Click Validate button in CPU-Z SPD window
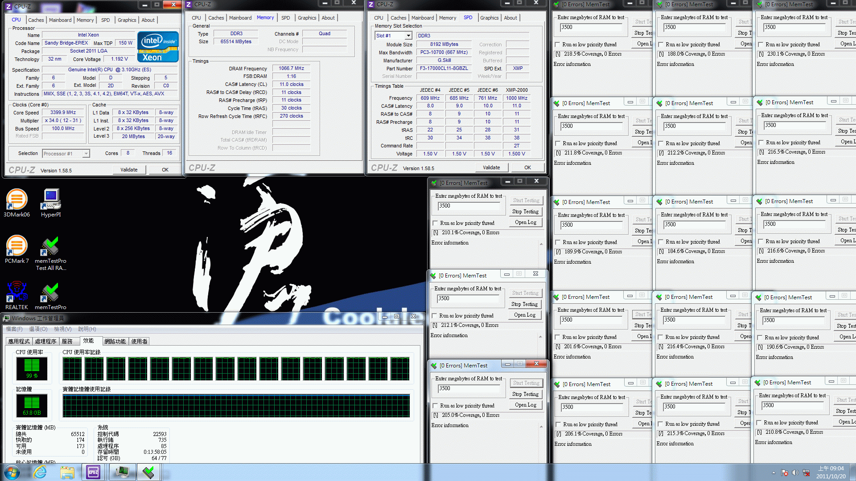This screenshot has width=856, height=481. (491, 167)
